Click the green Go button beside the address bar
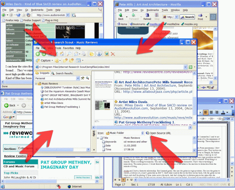Image resolution: width=235 pixels, height=190 pixels. (191, 67)
